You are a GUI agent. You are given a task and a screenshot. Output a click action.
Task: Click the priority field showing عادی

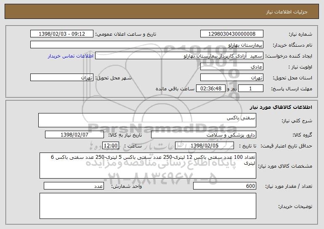231,67
